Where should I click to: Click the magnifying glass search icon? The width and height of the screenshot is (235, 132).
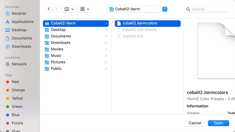pyautogui.click(x=188, y=9)
